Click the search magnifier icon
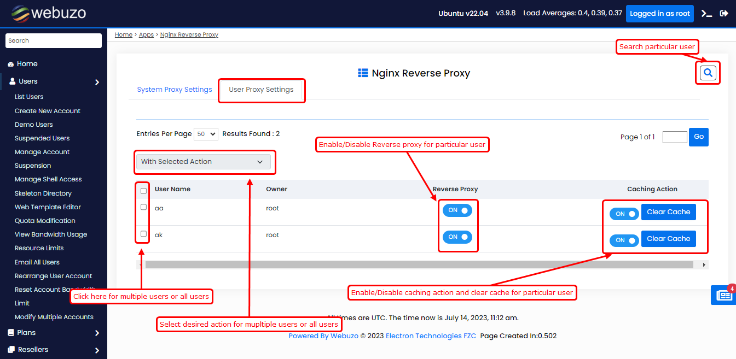736x359 pixels. point(708,73)
